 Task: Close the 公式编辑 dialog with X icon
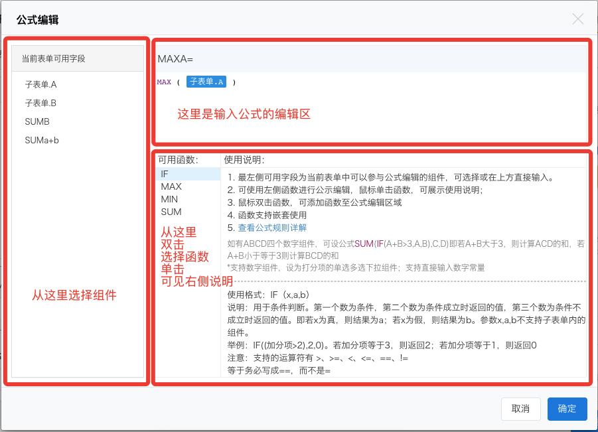coord(577,19)
